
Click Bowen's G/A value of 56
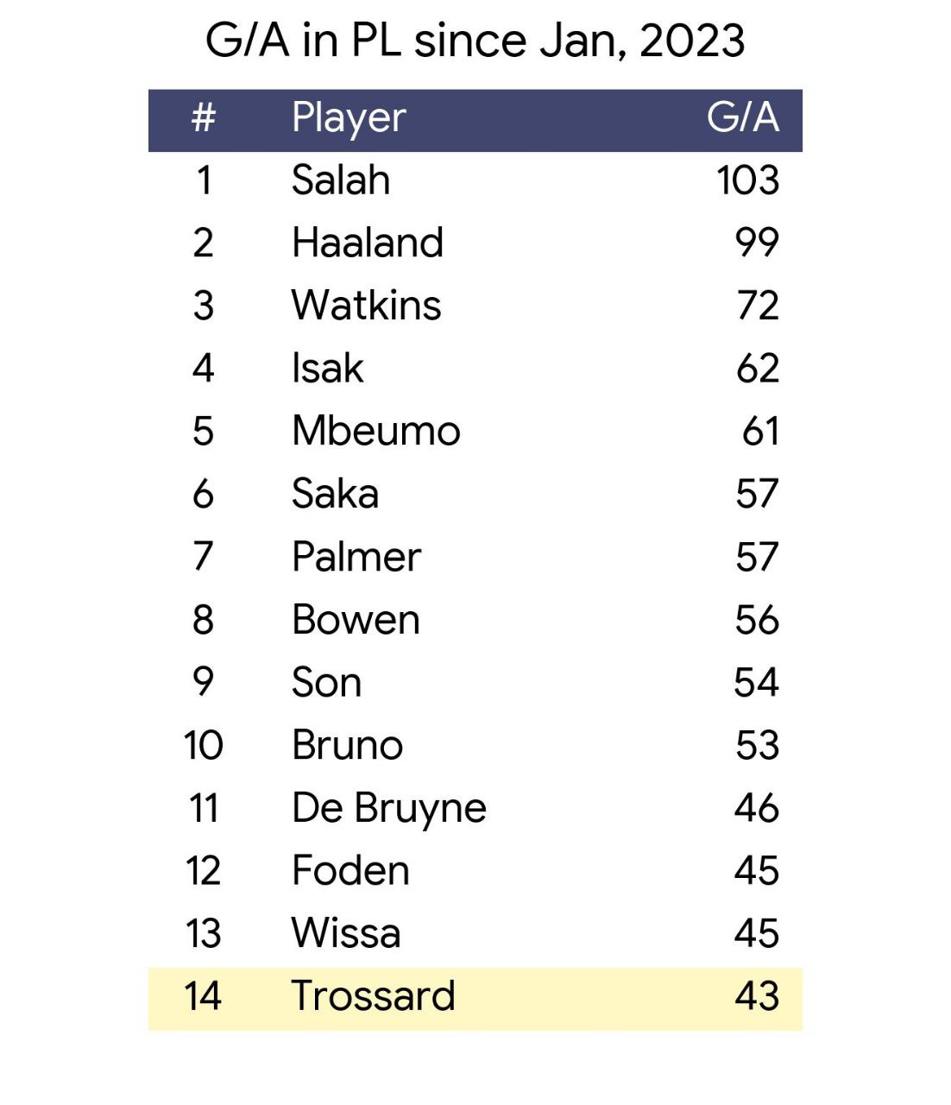click(757, 620)
